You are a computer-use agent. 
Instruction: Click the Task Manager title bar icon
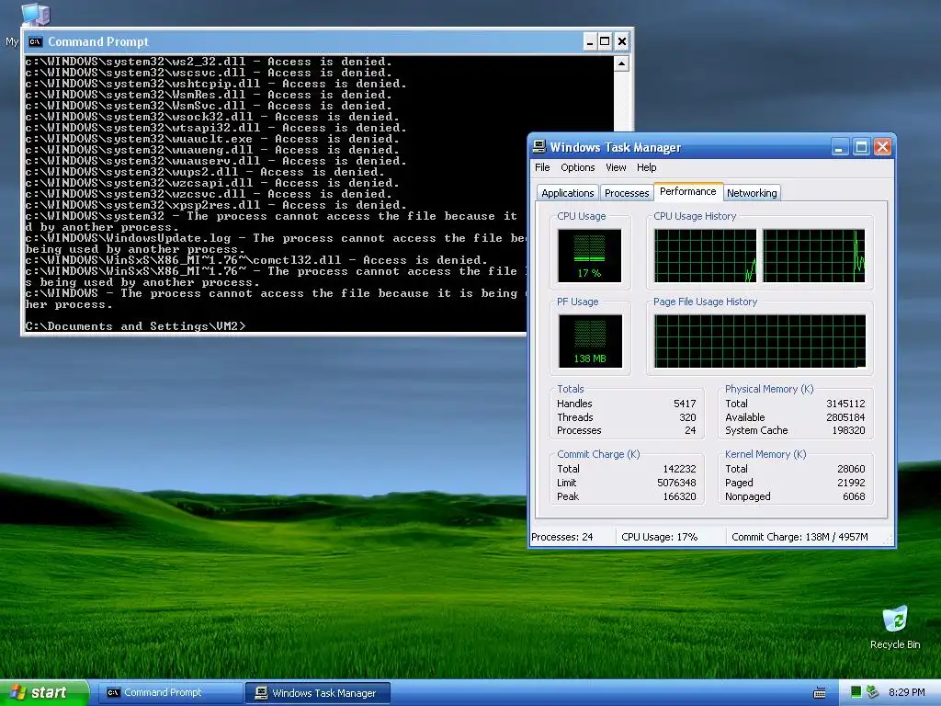point(539,147)
